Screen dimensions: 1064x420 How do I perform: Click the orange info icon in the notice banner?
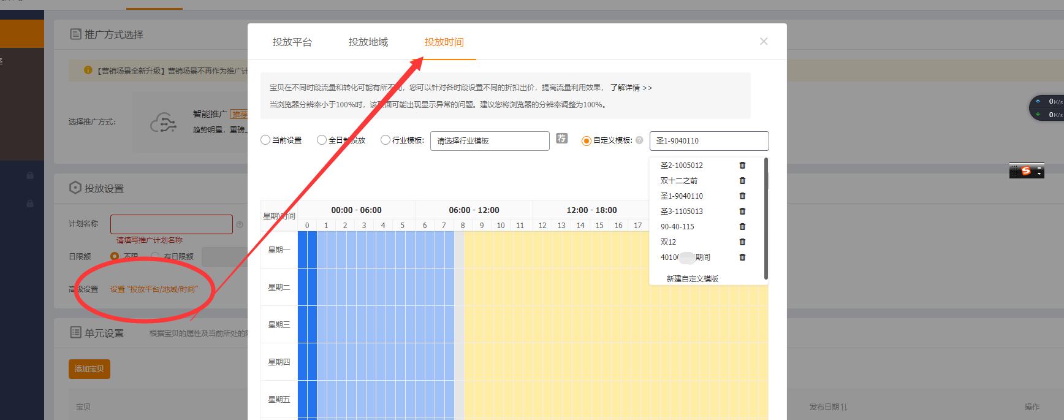tap(88, 71)
